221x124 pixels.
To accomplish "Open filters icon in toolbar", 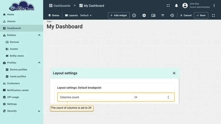I will (163, 15).
